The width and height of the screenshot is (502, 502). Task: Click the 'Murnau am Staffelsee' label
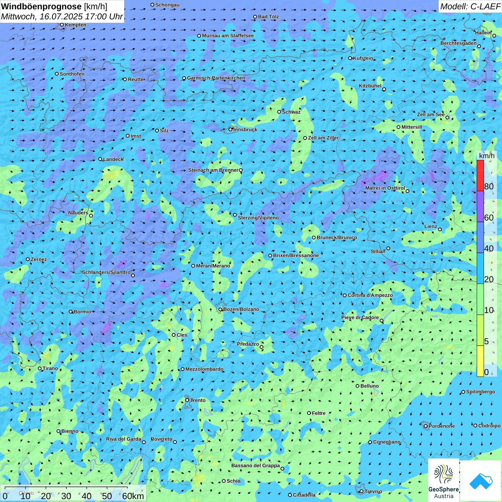click(x=228, y=35)
